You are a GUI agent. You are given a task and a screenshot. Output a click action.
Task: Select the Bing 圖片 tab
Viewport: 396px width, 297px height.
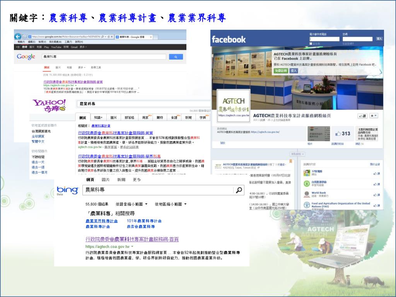(x=106, y=179)
